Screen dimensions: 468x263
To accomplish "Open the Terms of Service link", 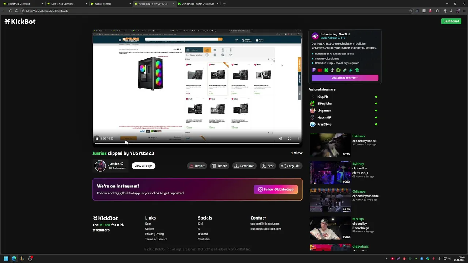I will (x=156, y=239).
